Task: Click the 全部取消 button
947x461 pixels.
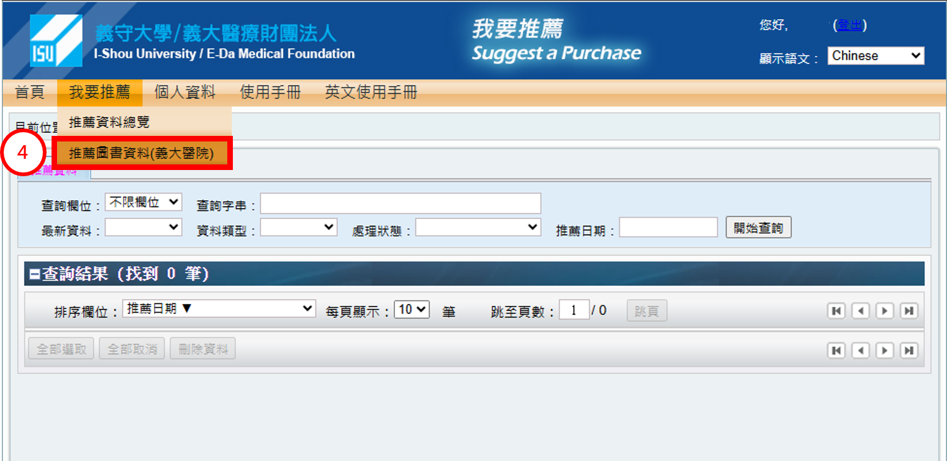Action: tap(132, 349)
